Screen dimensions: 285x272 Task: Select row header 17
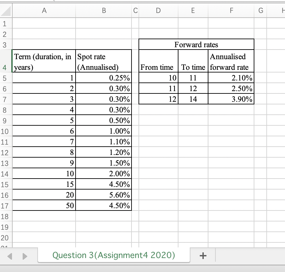(x=5, y=205)
